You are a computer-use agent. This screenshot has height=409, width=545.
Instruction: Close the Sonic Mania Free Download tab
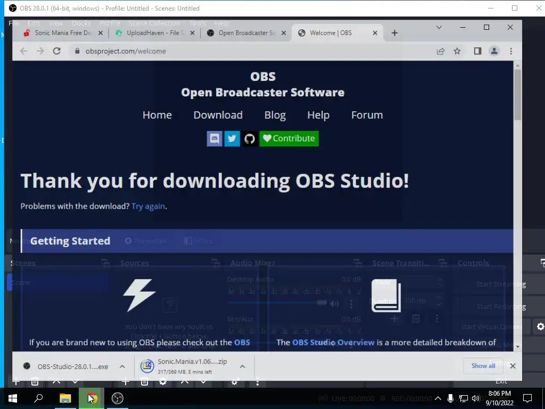click(101, 33)
